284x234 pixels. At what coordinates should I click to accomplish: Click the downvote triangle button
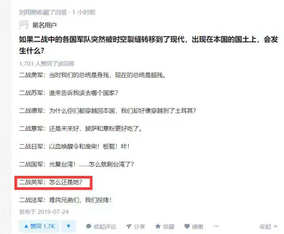pyautogui.click(x=68, y=226)
